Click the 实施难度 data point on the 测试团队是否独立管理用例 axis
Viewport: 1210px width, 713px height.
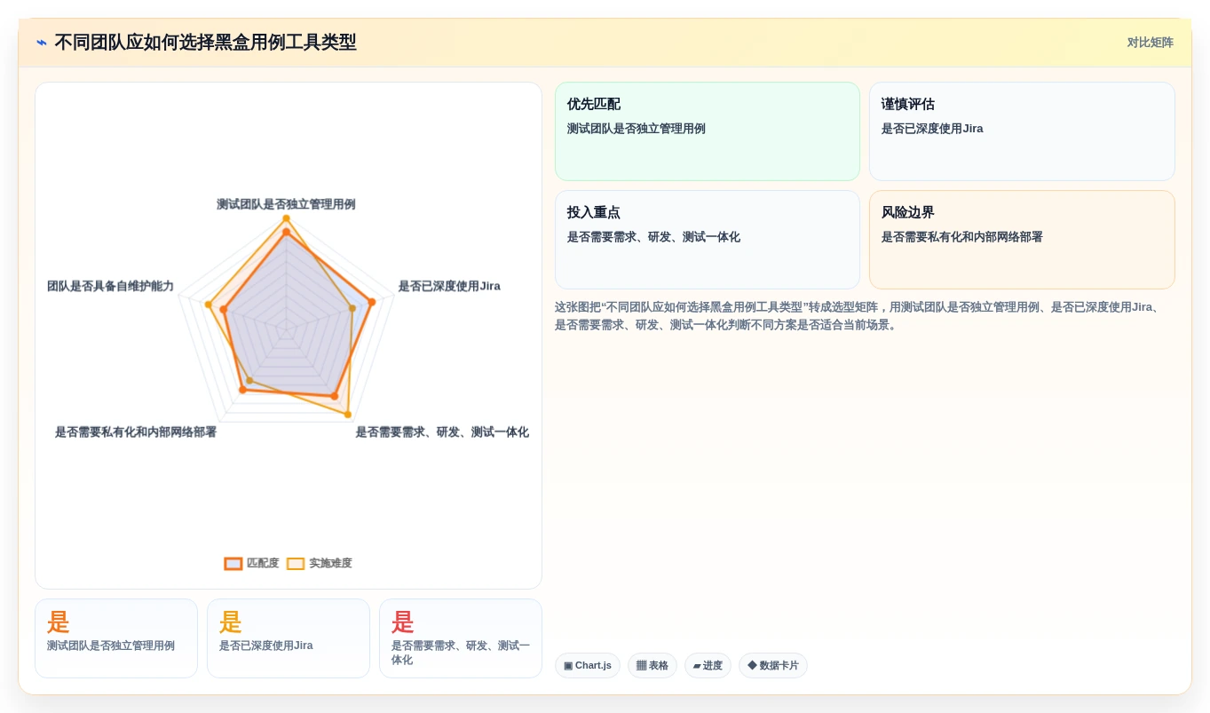[286, 218]
